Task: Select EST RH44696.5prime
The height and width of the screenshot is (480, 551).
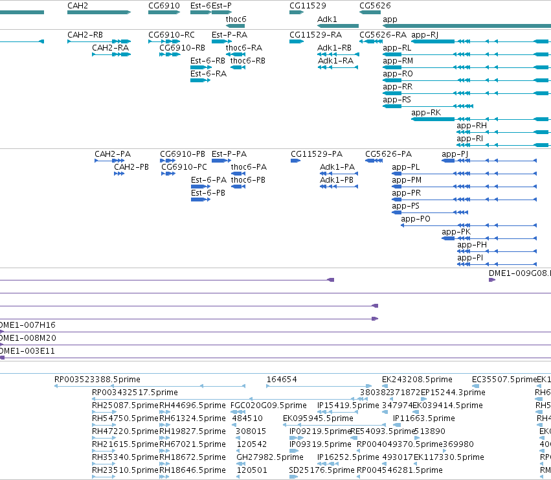Action: tap(165, 412)
